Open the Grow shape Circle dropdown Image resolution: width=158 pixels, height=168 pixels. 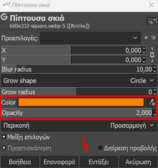point(79,81)
